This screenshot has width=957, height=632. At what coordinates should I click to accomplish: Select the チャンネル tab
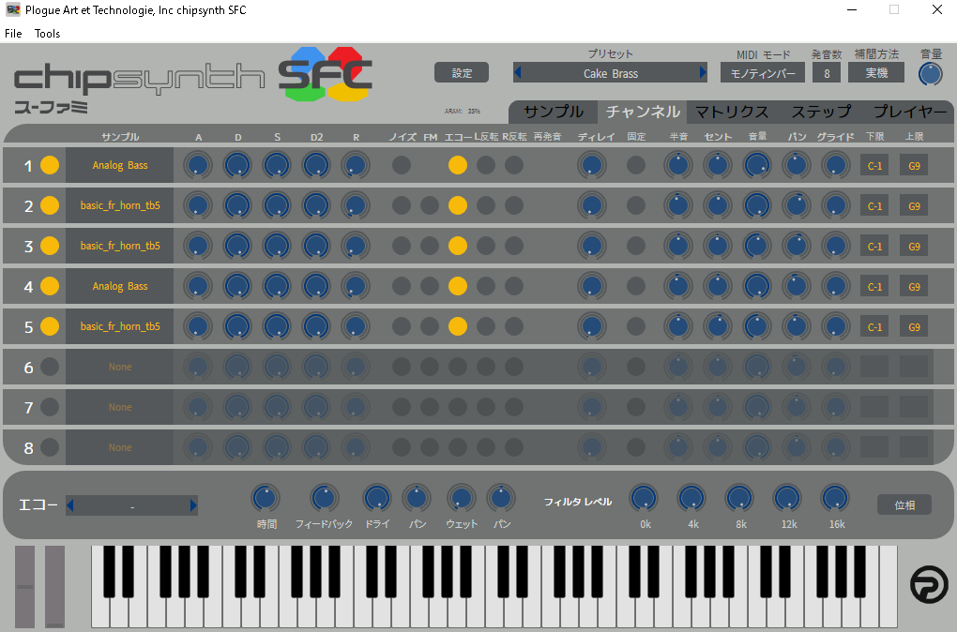tap(643, 112)
